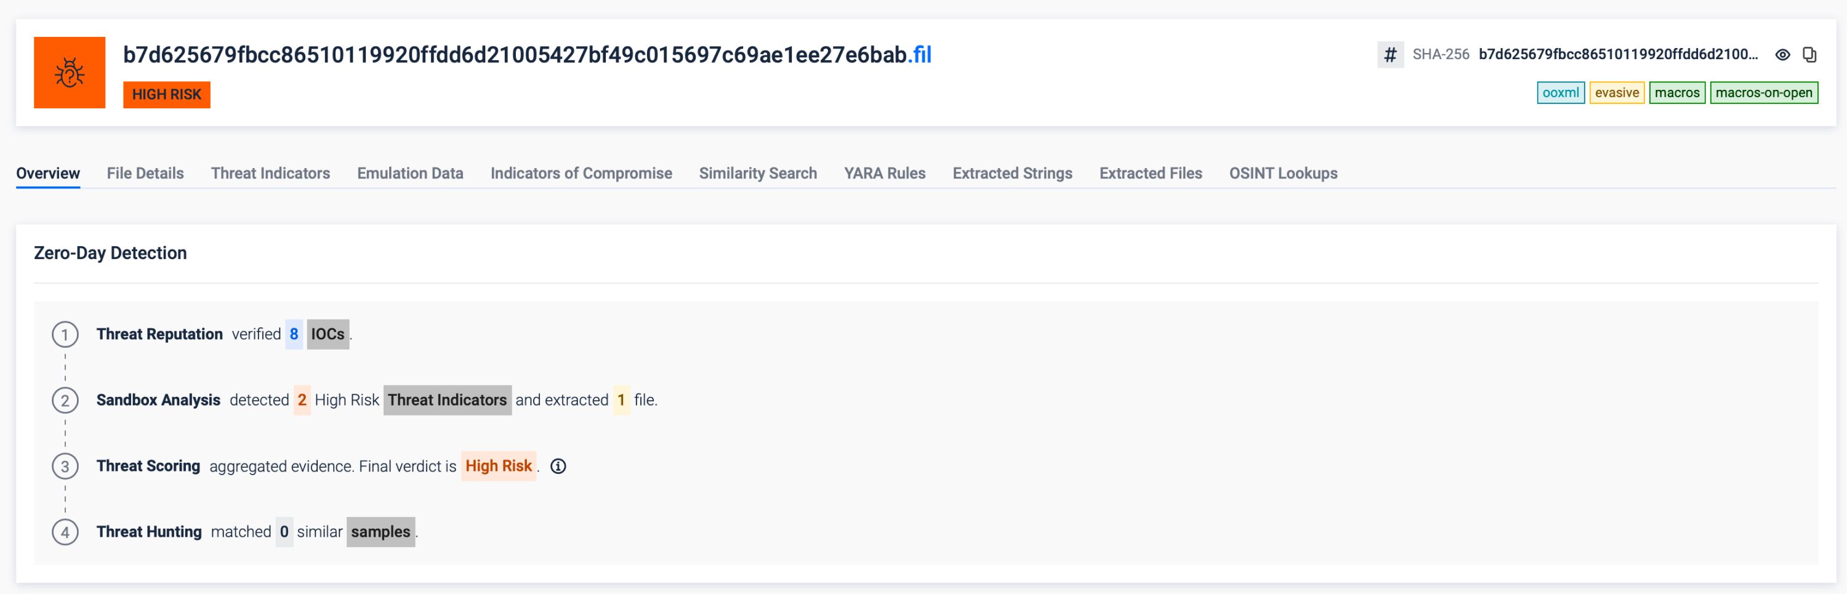Click the orange HIGH RISK badge
The height and width of the screenshot is (594, 1847).
pos(166,95)
